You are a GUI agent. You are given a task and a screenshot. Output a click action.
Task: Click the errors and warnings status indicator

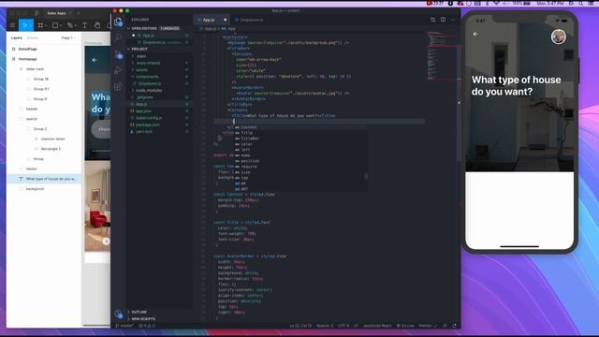[147, 326]
